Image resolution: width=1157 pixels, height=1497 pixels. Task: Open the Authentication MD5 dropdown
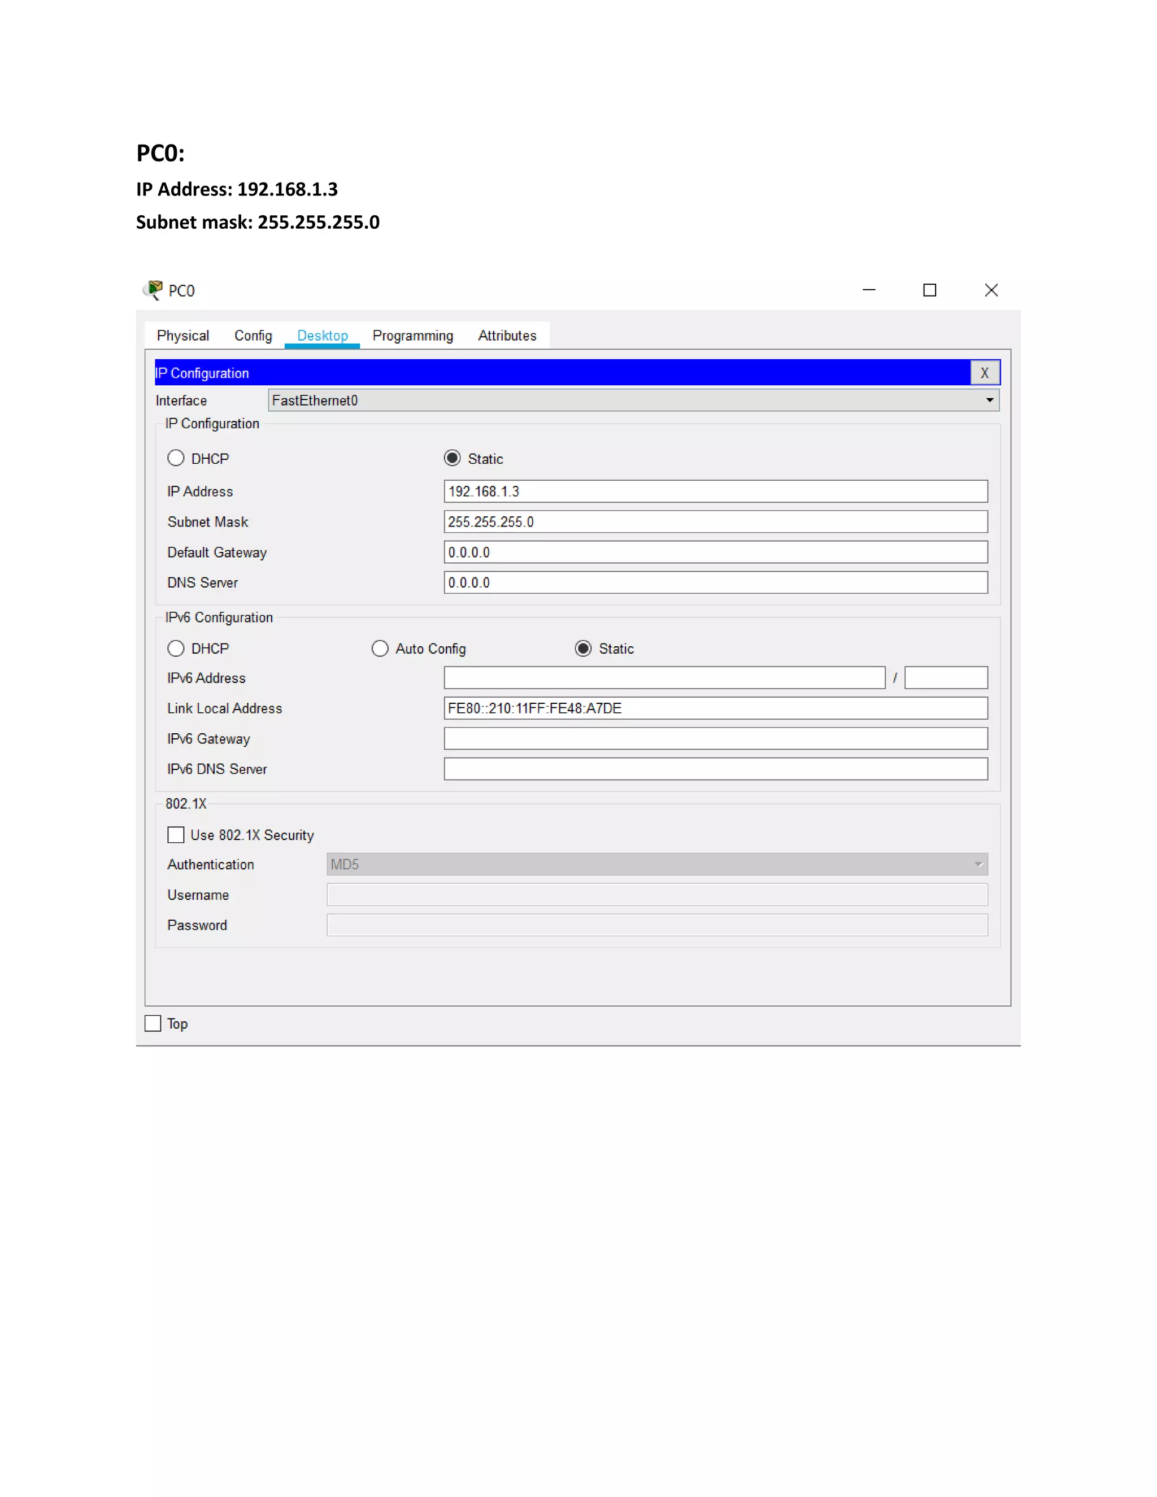(656, 864)
